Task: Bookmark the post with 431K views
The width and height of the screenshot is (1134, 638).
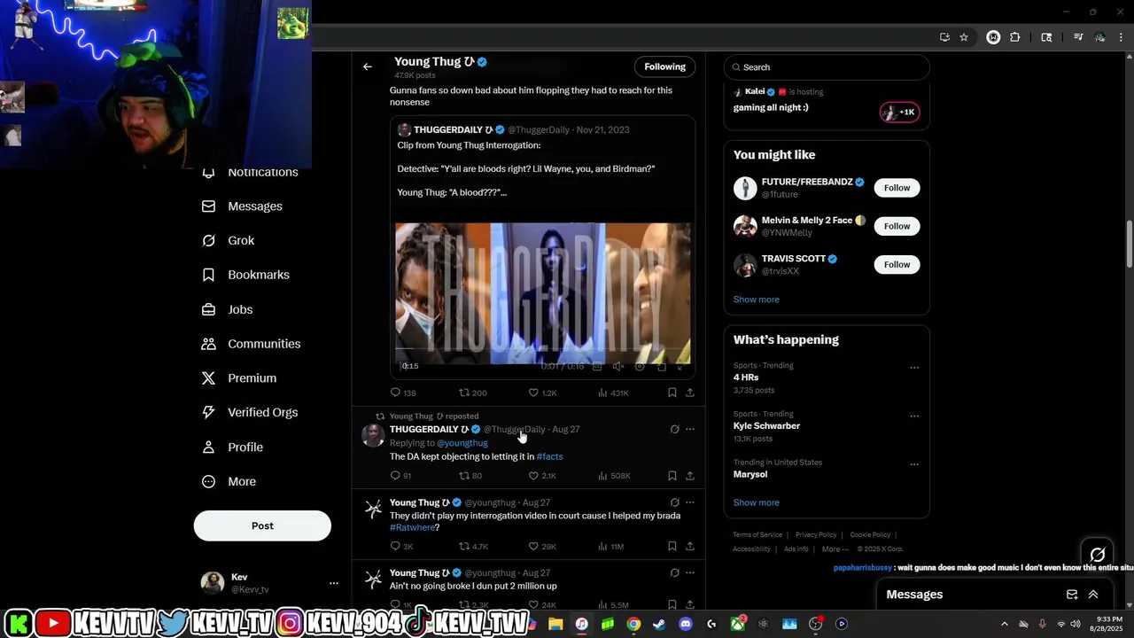Action: click(x=672, y=393)
